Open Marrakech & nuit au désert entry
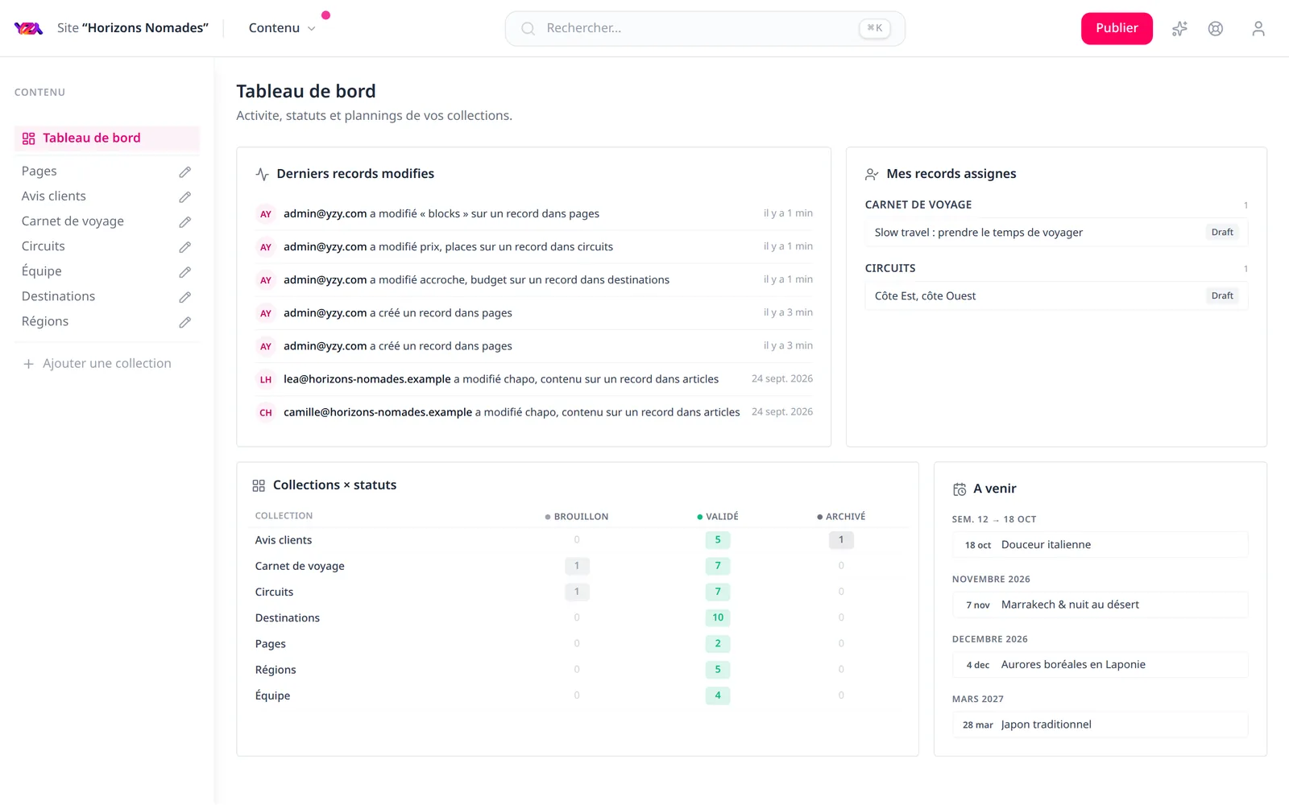The width and height of the screenshot is (1289, 805). click(1100, 605)
